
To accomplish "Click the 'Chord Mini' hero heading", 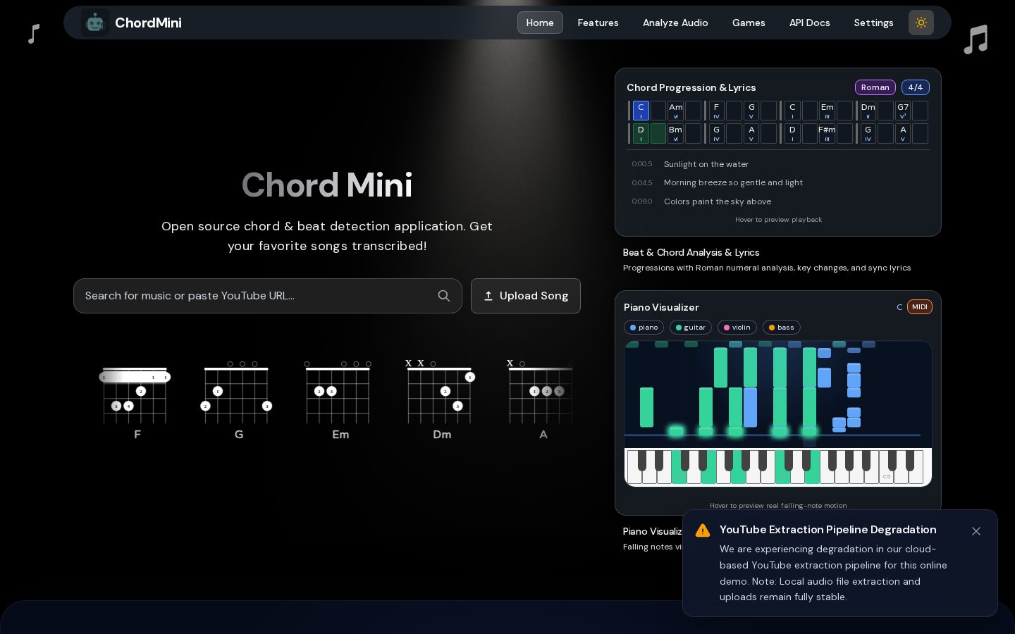I will click(327, 185).
